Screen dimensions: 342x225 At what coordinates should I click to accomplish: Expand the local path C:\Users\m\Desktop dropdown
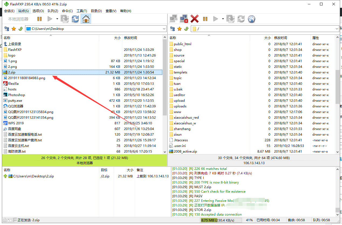coord(164,29)
